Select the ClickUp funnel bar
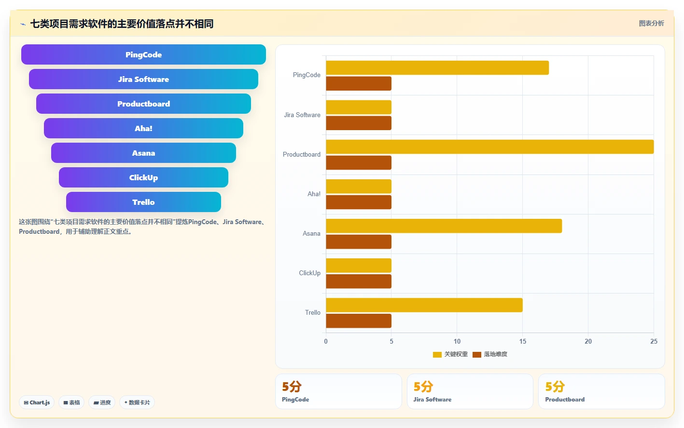This screenshot has height=428, width=684. pyautogui.click(x=143, y=177)
